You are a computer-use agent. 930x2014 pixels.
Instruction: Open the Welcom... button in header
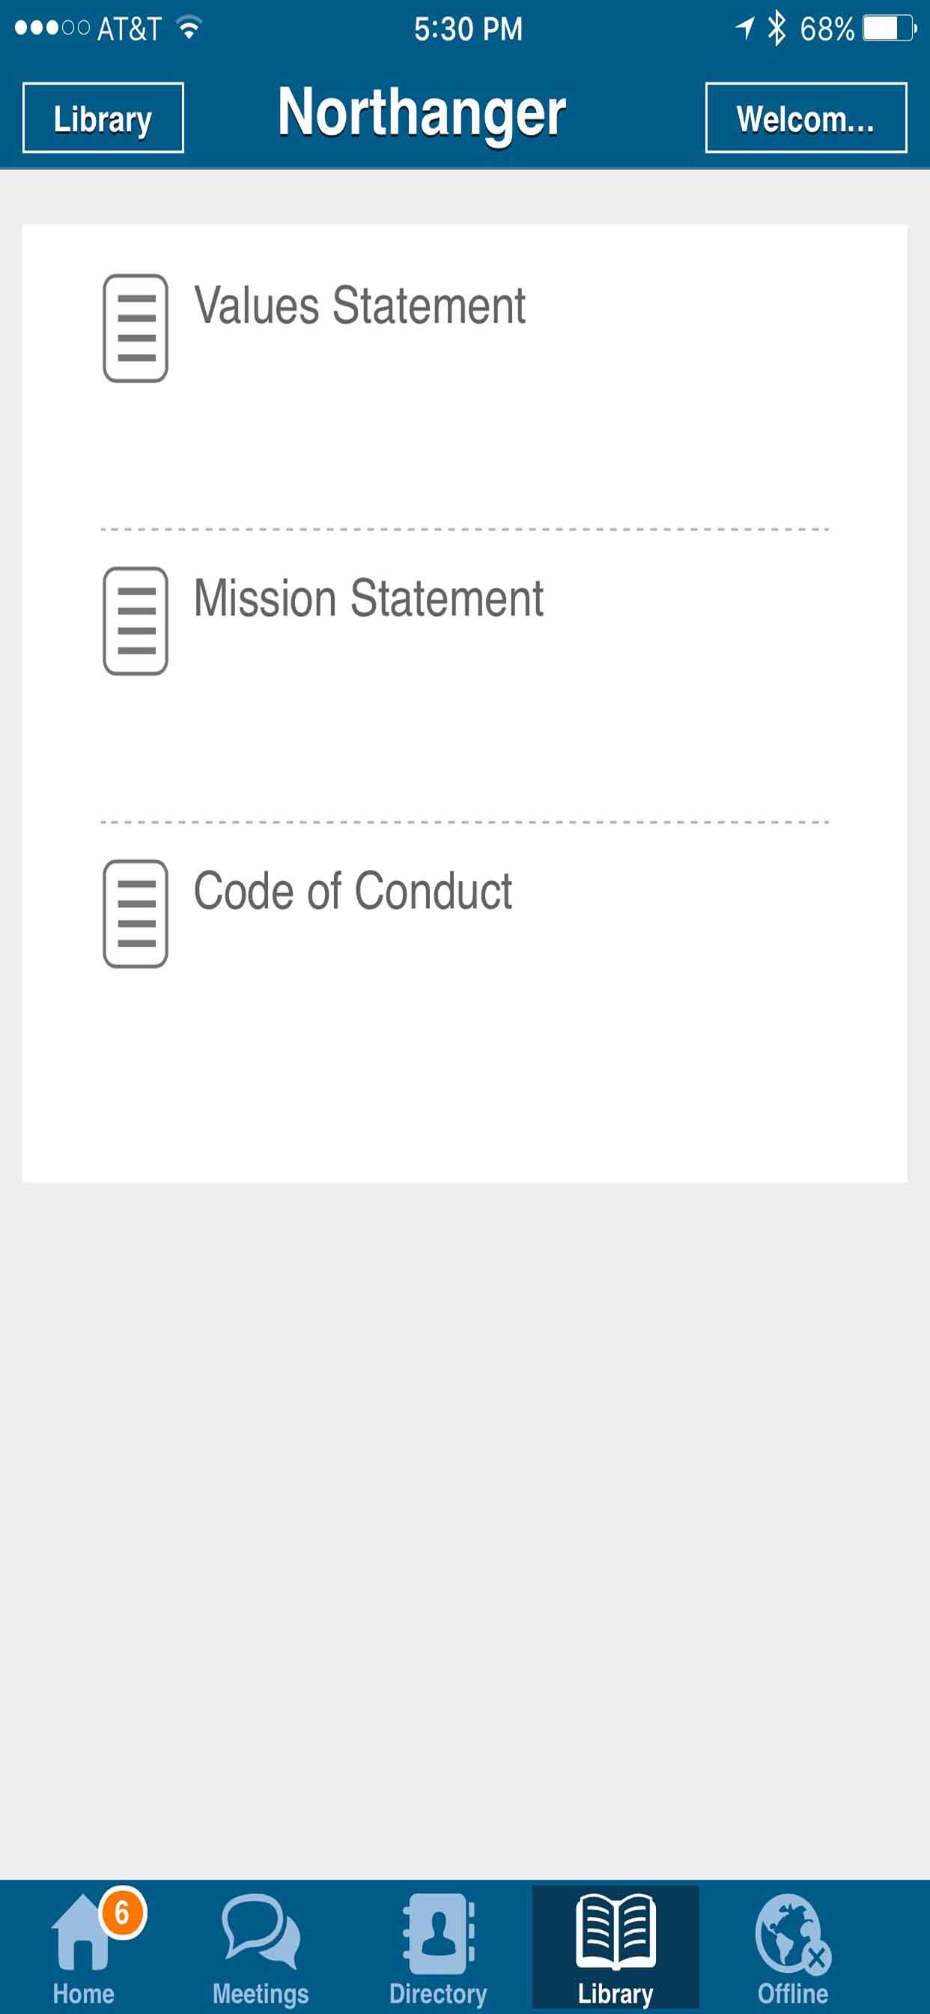coord(806,118)
